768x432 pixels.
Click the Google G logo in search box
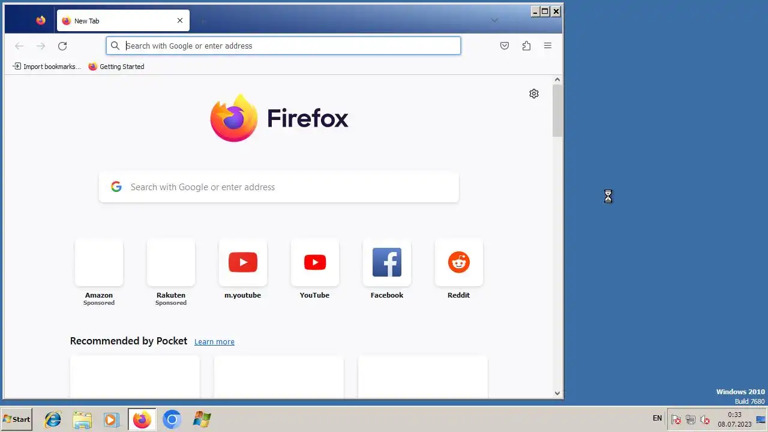point(116,187)
